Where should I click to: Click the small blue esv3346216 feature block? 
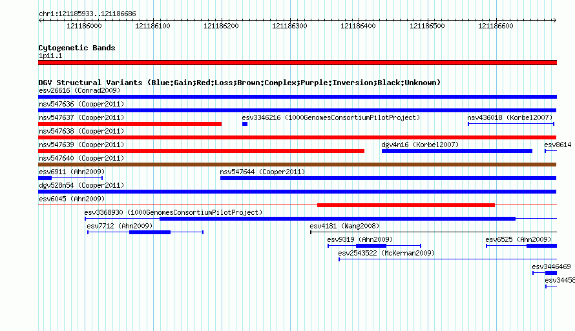coord(245,124)
